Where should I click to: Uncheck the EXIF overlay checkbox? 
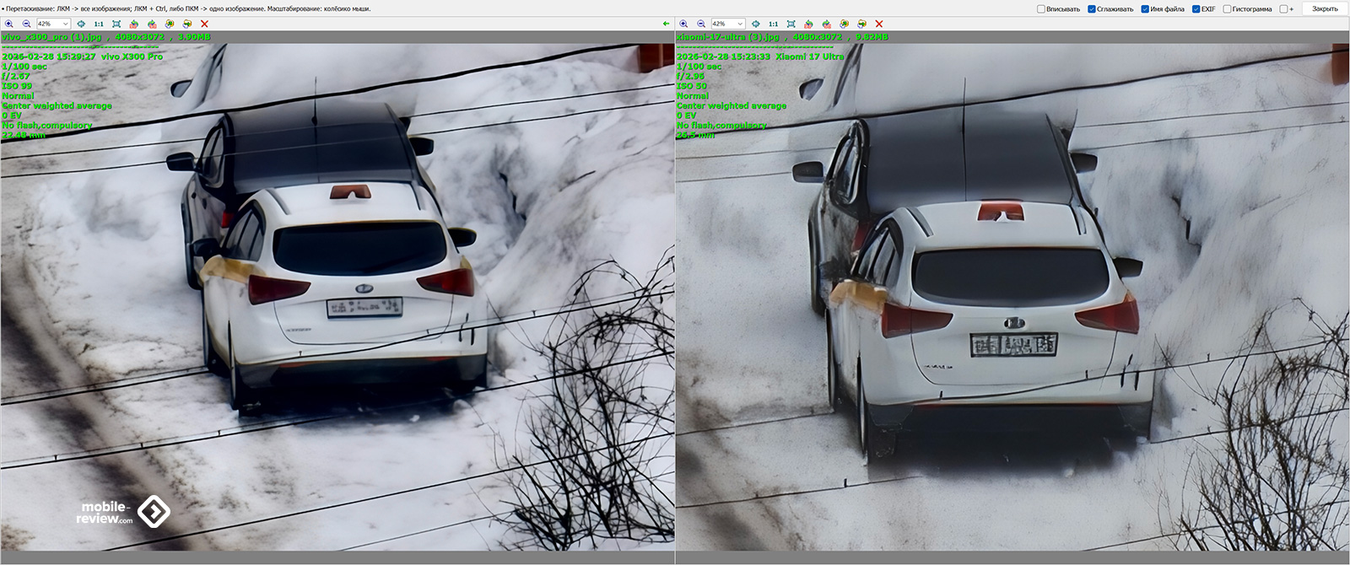(1196, 9)
